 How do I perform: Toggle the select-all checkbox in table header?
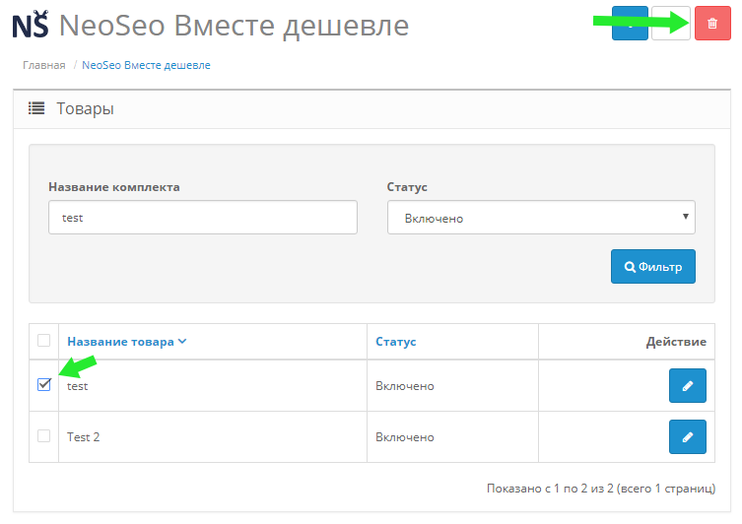(44, 340)
